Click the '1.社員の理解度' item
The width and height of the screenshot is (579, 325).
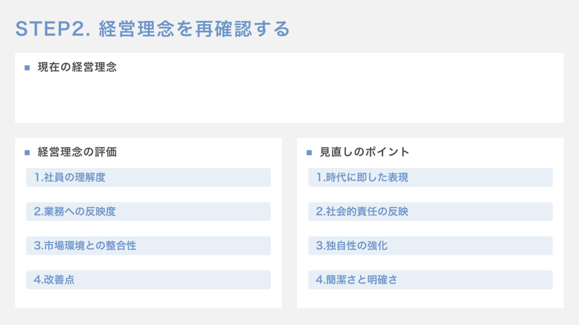click(x=148, y=177)
